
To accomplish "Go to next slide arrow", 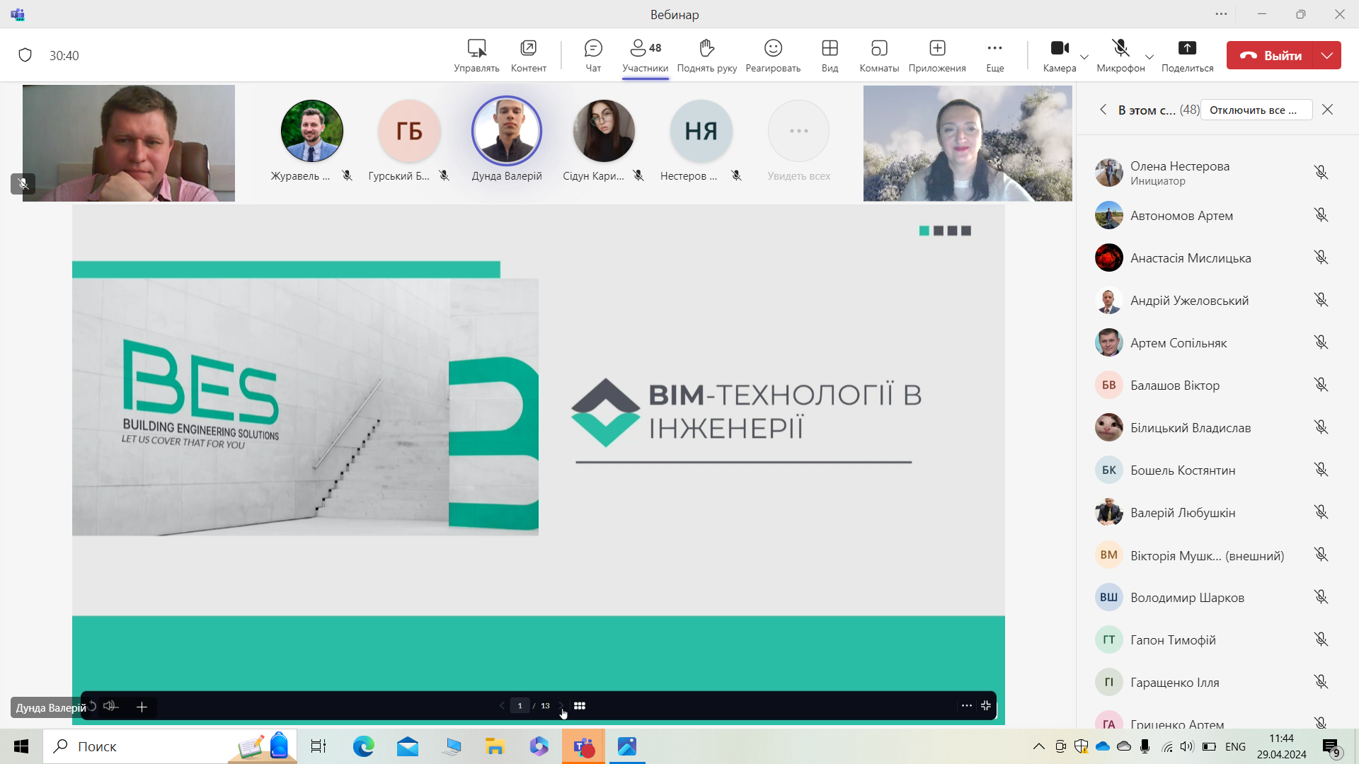I will coord(561,706).
